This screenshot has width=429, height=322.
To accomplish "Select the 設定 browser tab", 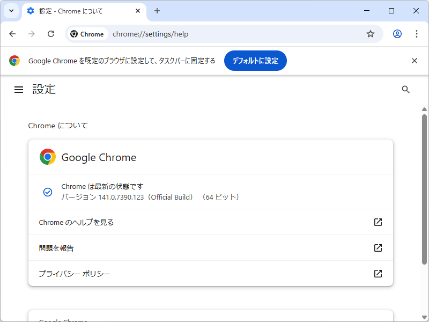I will click(75, 11).
